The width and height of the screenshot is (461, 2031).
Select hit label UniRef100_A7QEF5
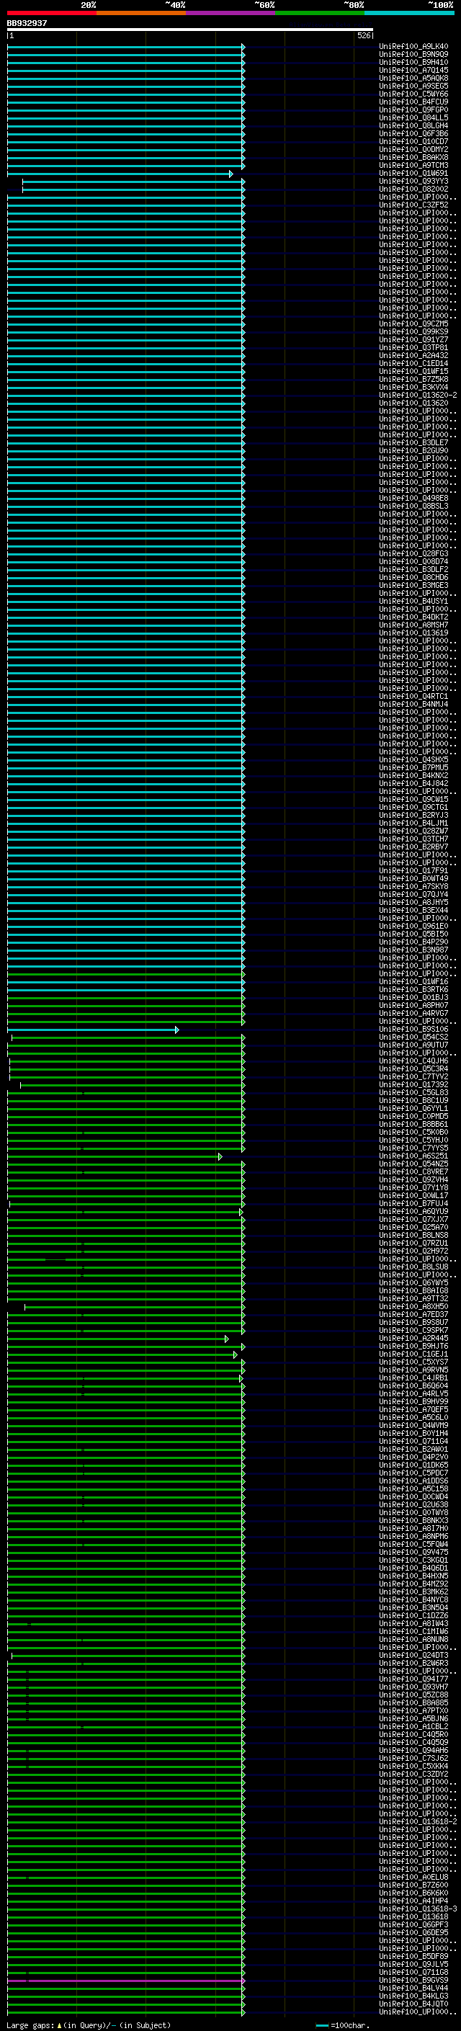point(413,1409)
